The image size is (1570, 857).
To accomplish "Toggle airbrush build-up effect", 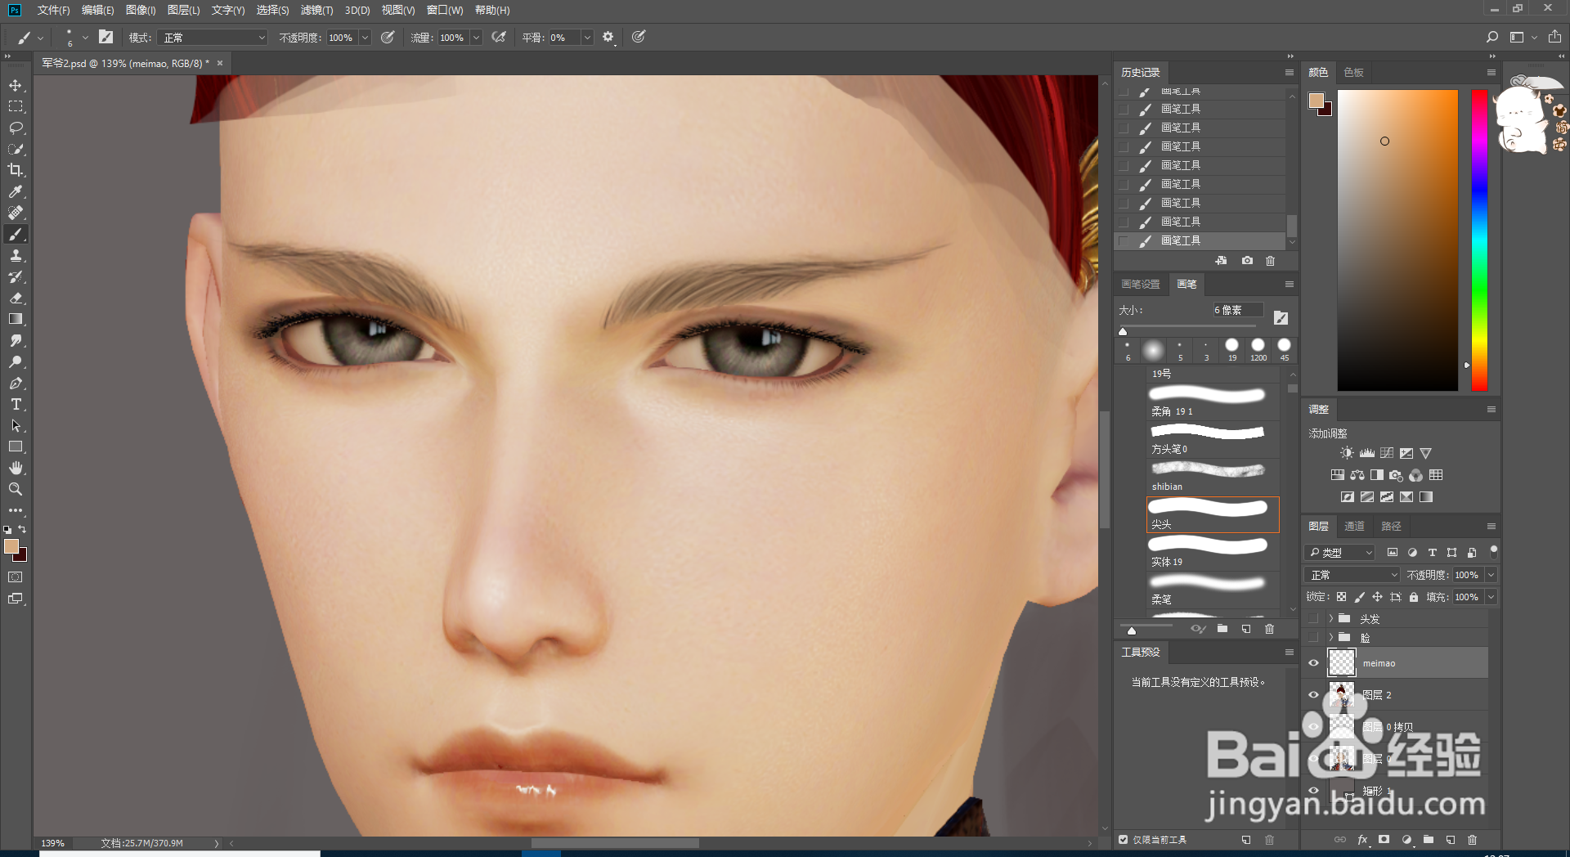I will click(499, 38).
